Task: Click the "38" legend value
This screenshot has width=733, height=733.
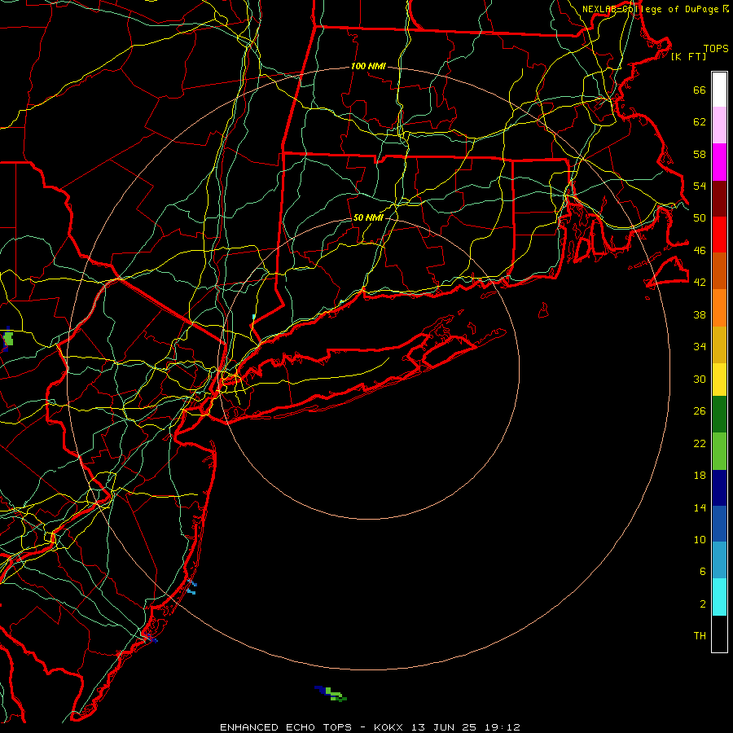Action: (x=700, y=314)
